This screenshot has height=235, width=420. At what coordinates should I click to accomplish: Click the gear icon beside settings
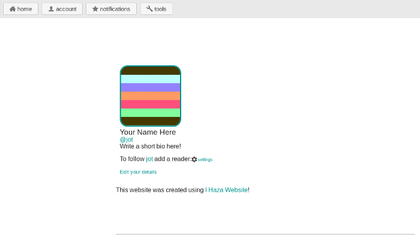pos(194,159)
